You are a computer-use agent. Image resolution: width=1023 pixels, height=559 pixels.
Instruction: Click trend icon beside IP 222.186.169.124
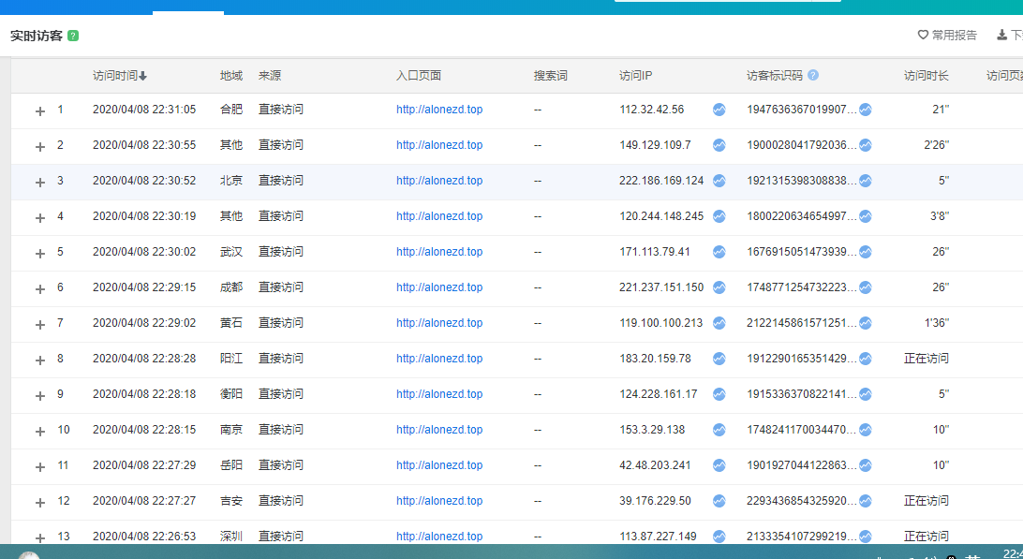719,181
